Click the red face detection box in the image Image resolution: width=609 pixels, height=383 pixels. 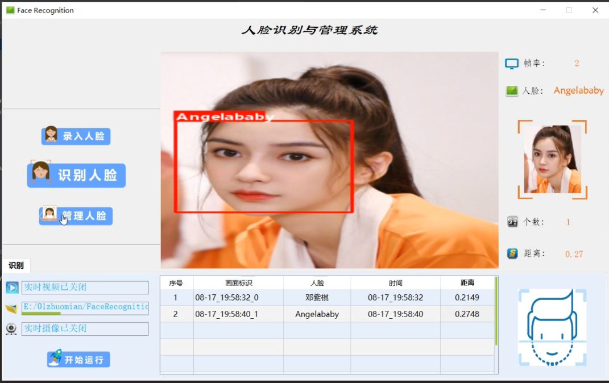pyautogui.click(x=264, y=166)
